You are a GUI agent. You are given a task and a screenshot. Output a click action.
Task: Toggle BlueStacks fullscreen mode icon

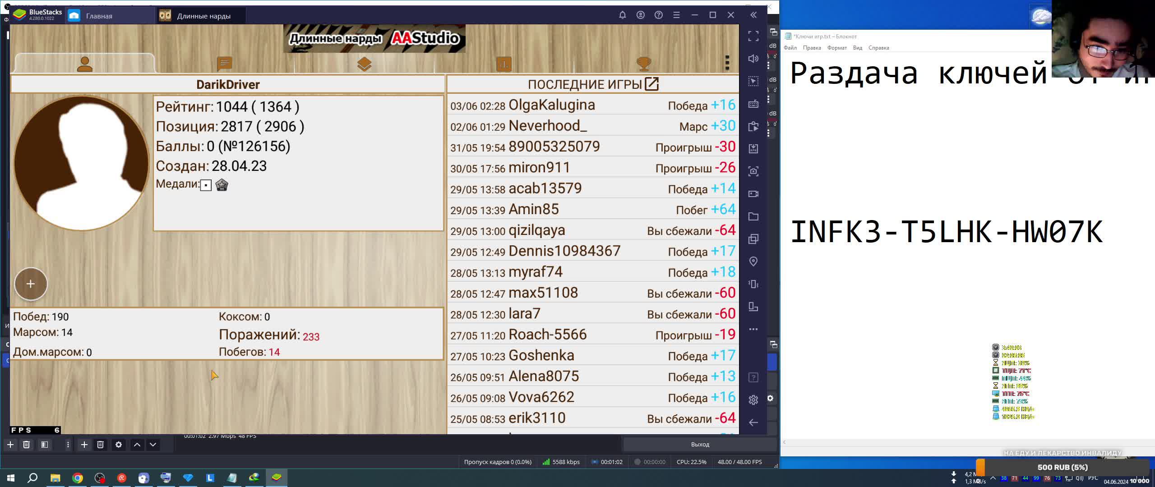click(753, 36)
